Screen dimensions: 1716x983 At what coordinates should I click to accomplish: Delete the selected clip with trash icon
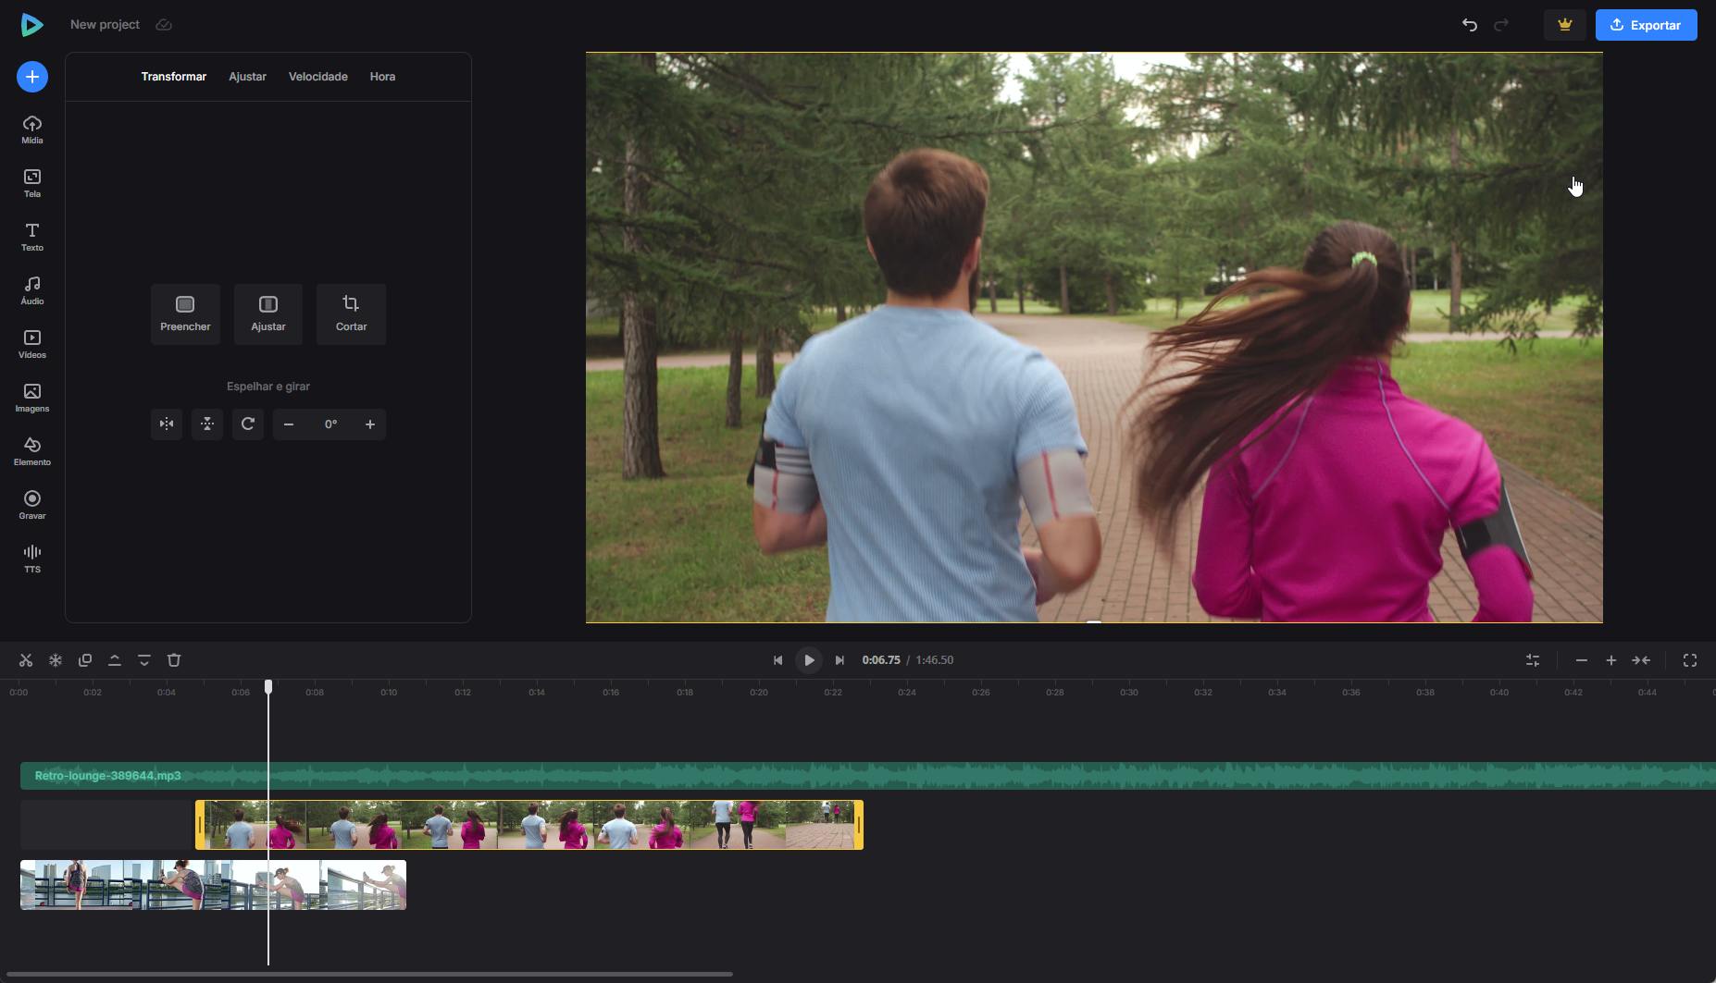click(174, 660)
